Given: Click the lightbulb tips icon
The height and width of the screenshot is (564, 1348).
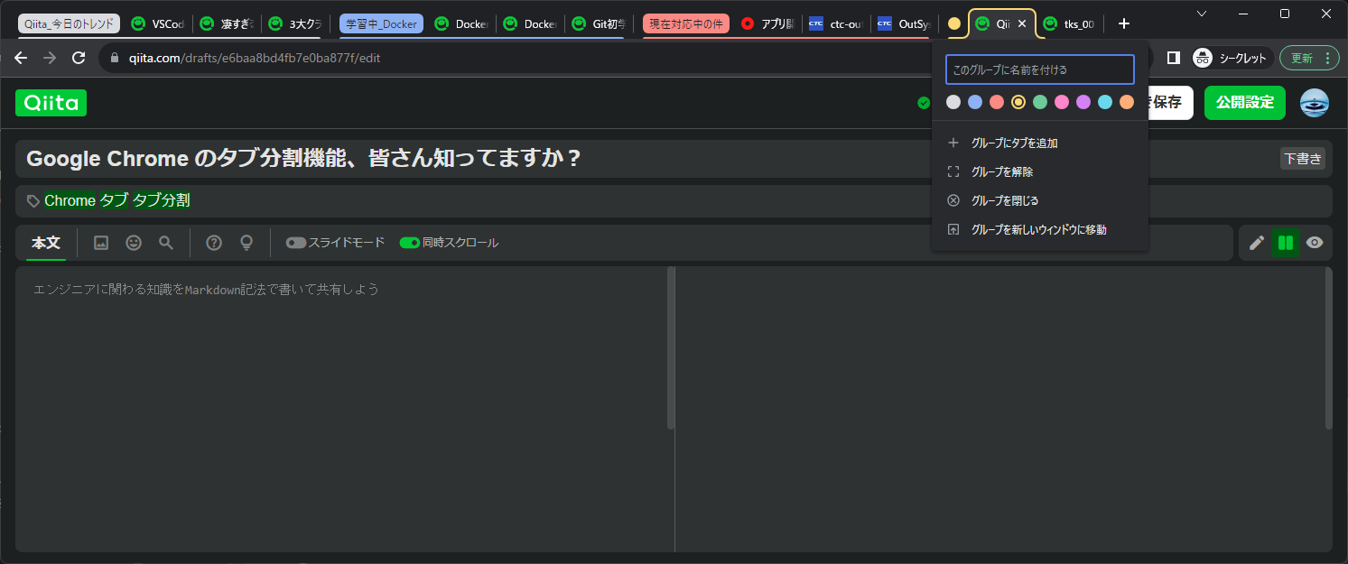Looking at the screenshot, I should click(246, 242).
